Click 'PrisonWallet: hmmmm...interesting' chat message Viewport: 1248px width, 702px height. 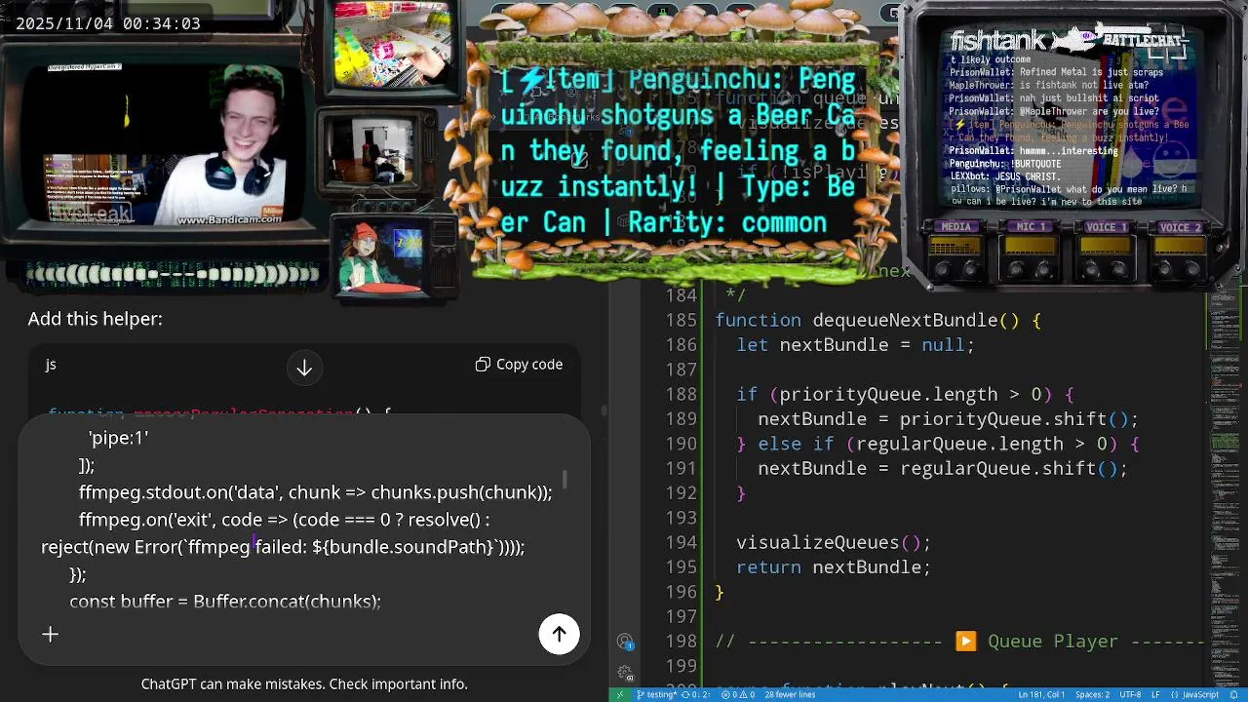[1033, 151]
